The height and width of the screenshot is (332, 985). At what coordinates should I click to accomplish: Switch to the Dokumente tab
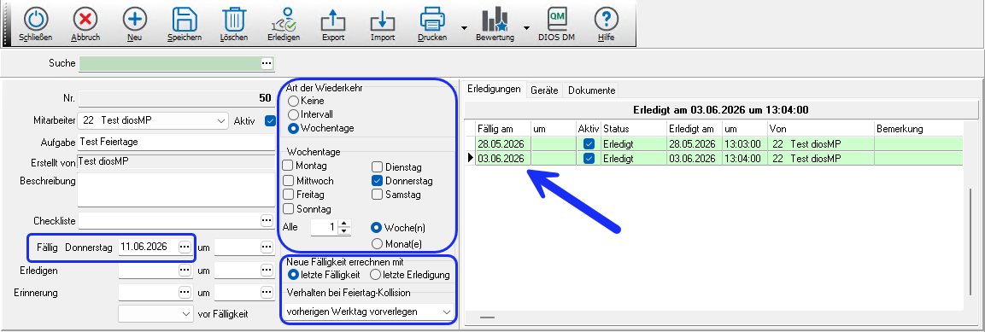coord(591,90)
